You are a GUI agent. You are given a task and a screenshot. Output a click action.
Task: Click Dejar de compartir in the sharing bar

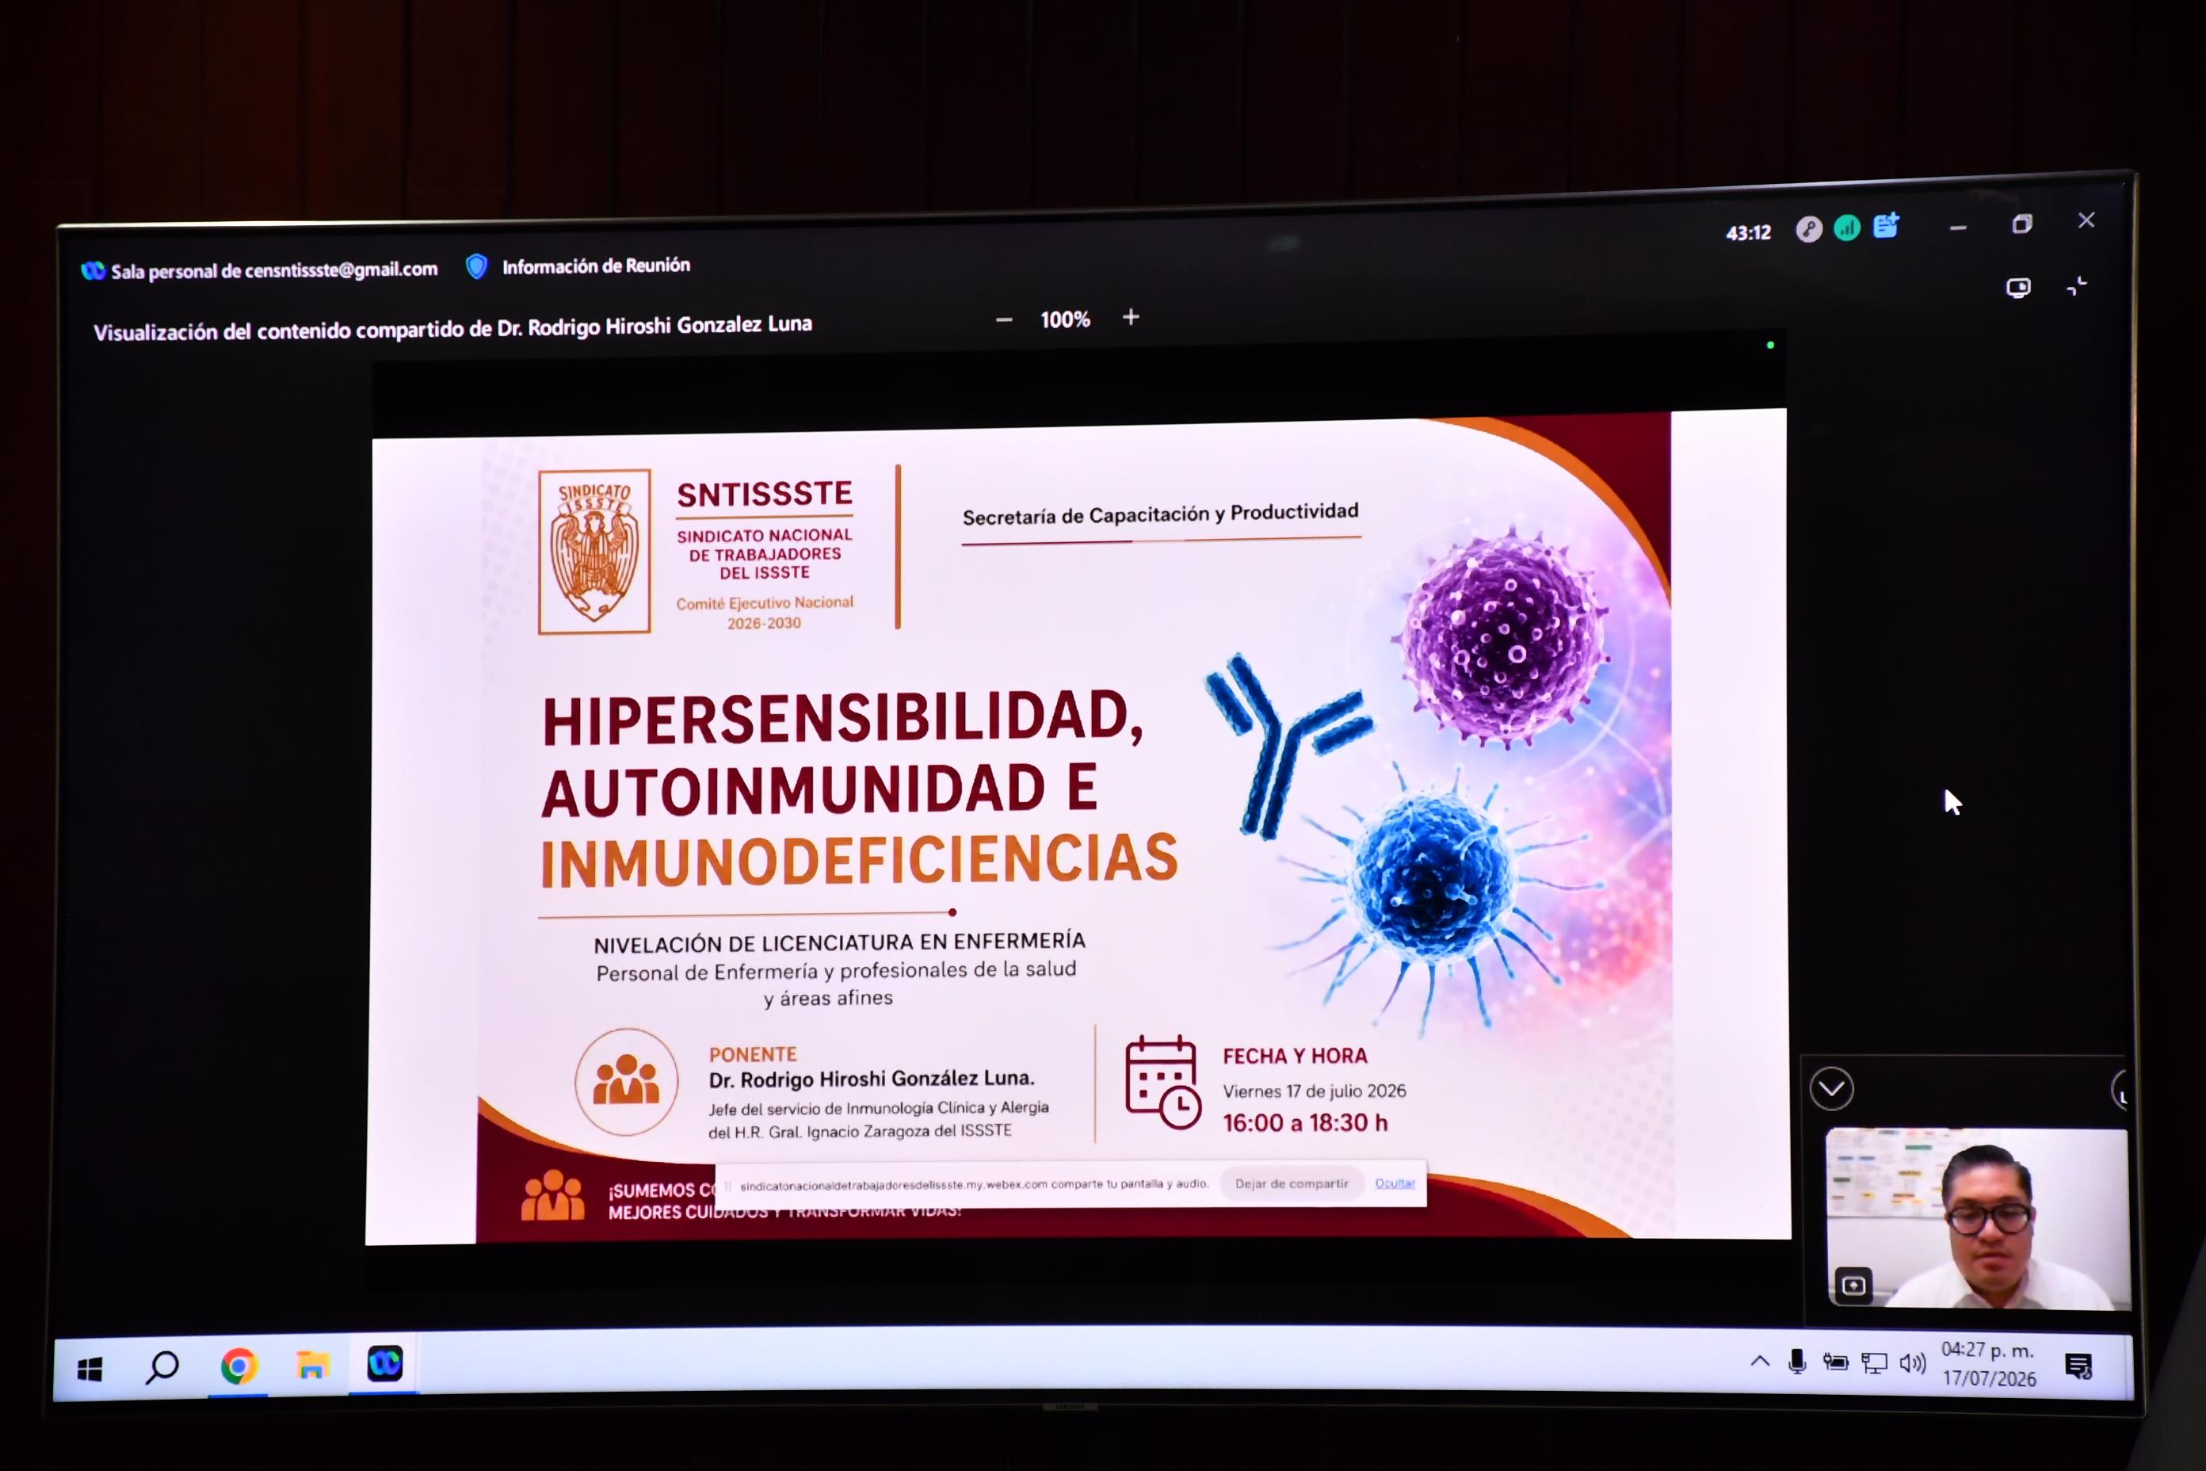pos(1291,1184)
